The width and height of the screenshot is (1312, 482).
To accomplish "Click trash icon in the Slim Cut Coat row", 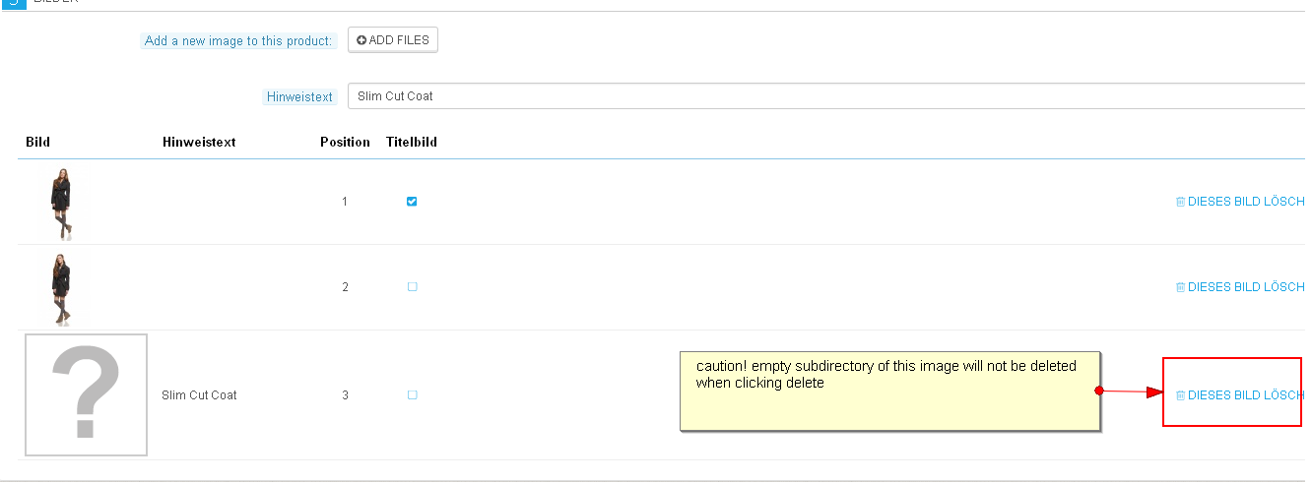I will click(x=1180, y=395).
